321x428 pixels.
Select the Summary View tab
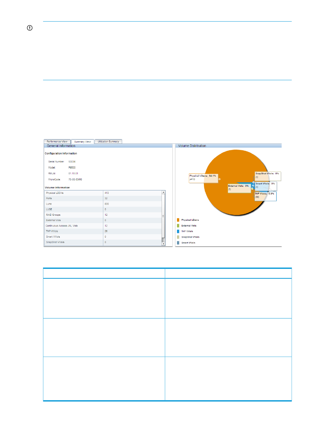pyautogui.click(x=82, y=142)
